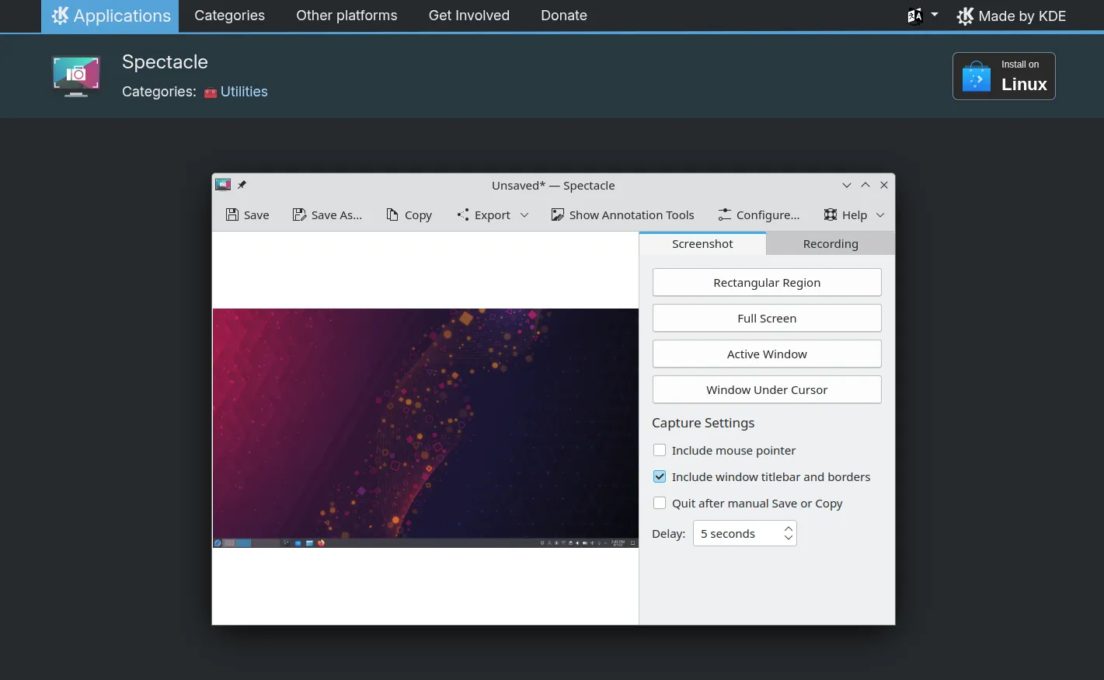Click the Save floppy disk icon
This screenshot has height=680, width=1104.
click(232, 215)
